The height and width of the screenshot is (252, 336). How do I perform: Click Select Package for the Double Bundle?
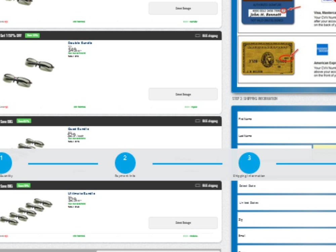[x=183, y=94]
